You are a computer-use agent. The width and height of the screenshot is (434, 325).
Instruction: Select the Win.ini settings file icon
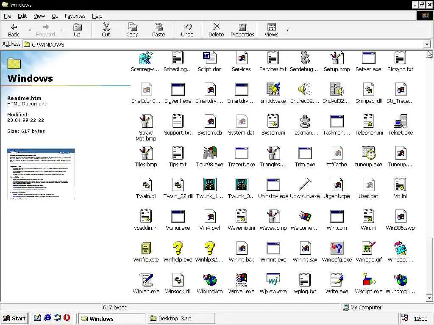click(369, 216)
